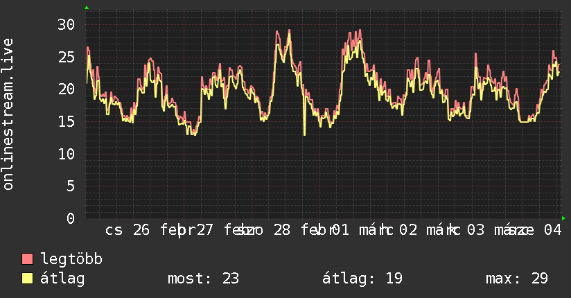Click the y-axis label 15
571x298 pixels.
pyautogui.click(x=67, y=122)
